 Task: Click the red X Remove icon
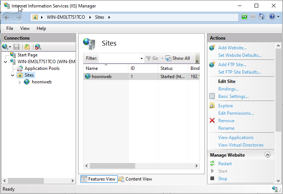212,120
